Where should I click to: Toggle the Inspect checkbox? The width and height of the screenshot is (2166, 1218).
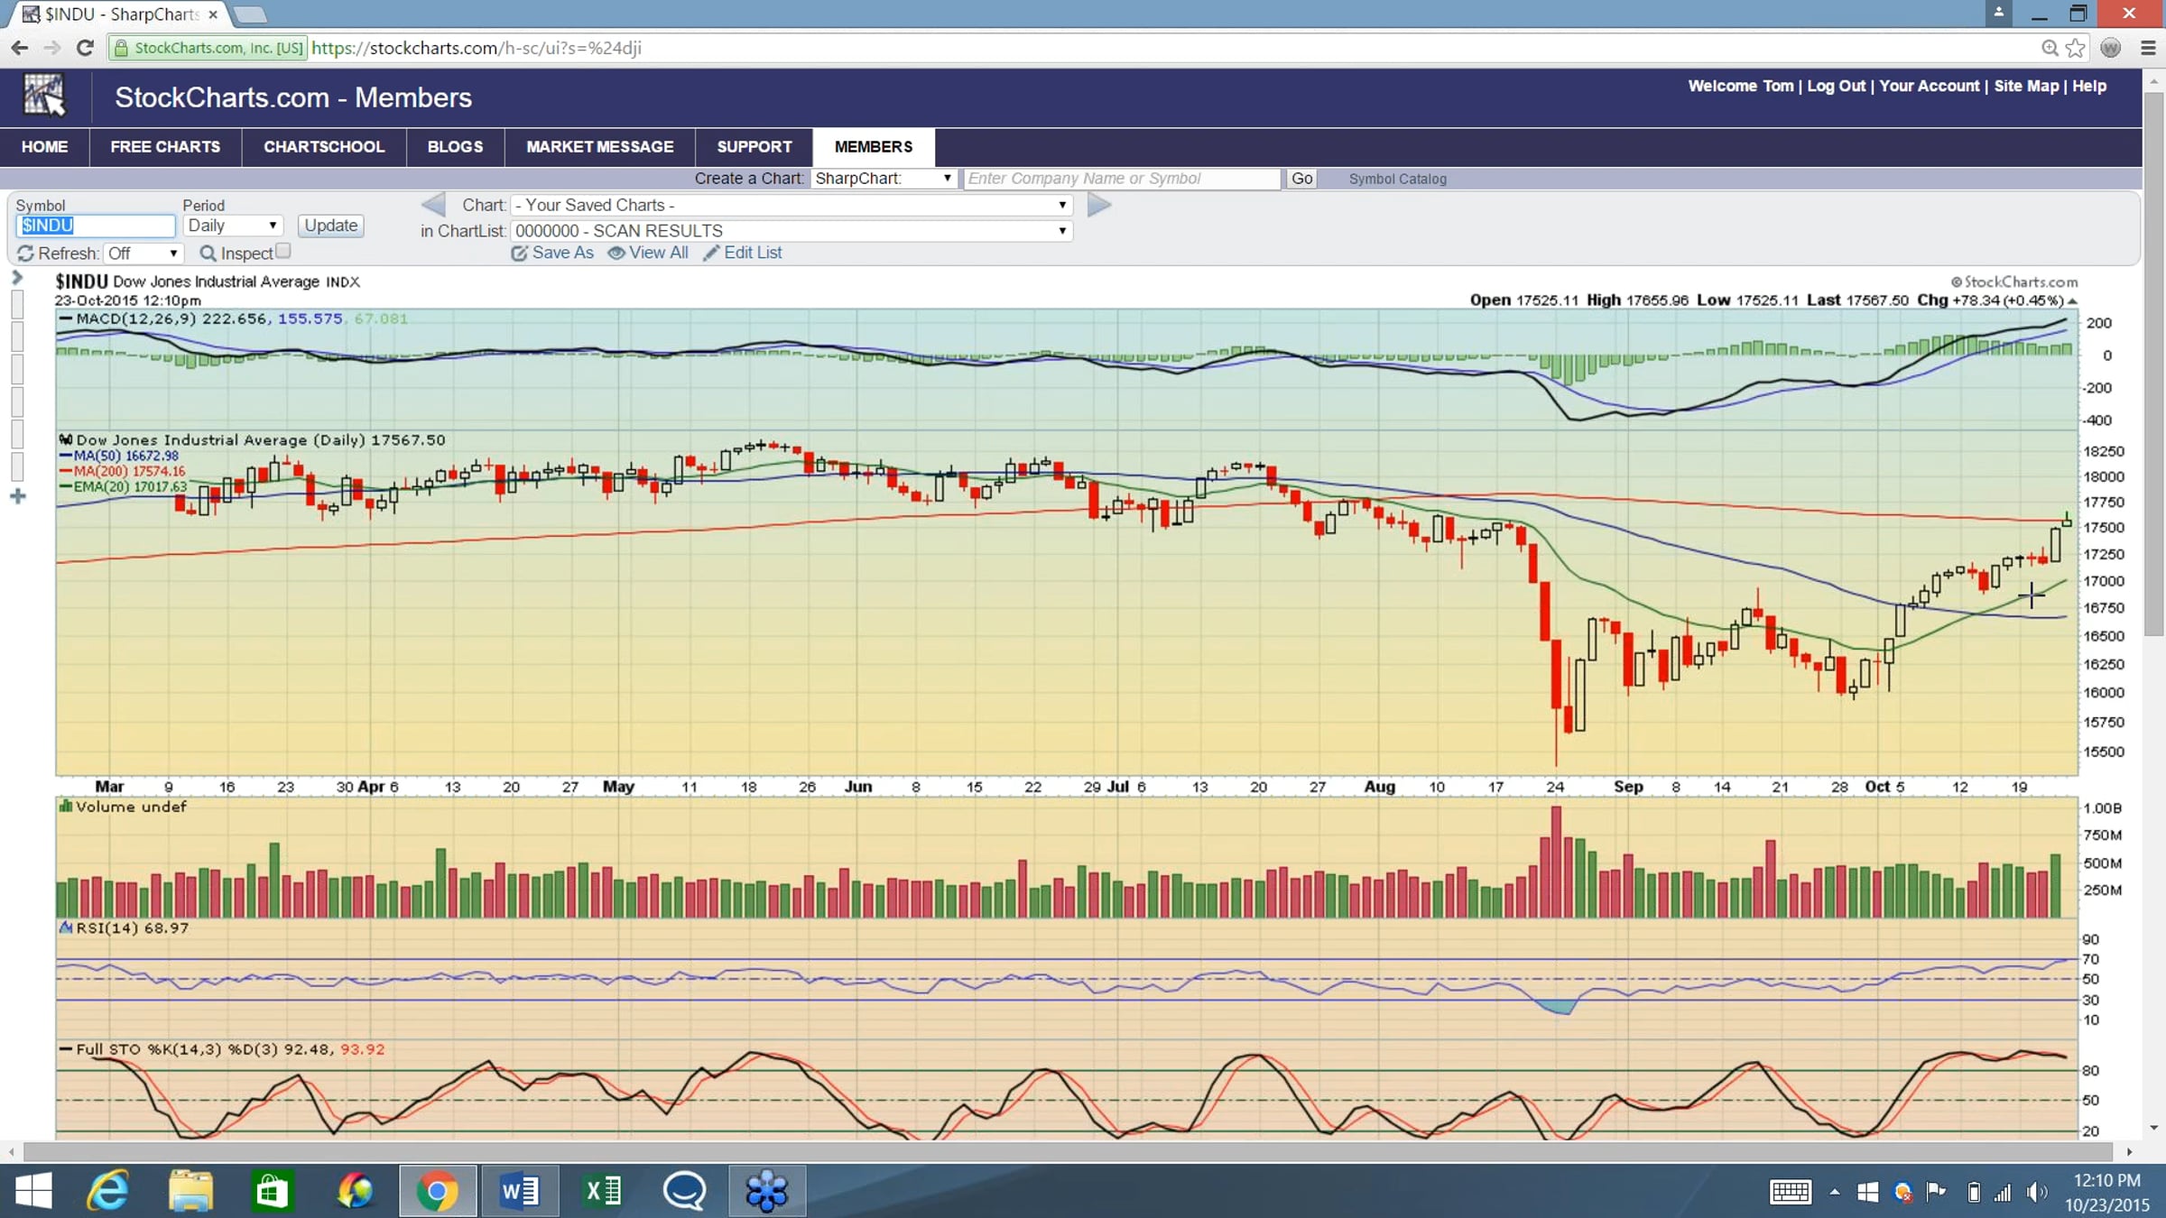click(x=283, y=251)
